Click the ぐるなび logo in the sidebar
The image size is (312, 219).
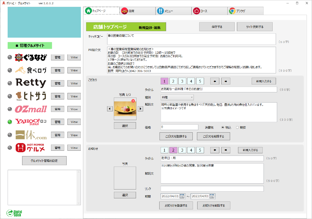pyautogui.click(x=31, y=58)
